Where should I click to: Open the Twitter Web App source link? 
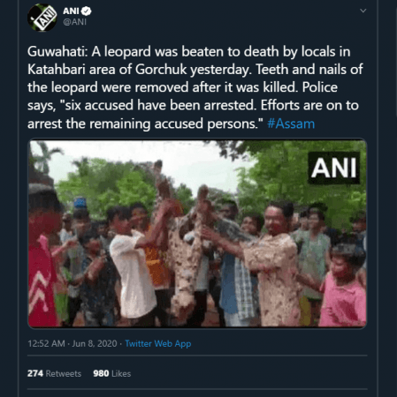tap(158, 343)
